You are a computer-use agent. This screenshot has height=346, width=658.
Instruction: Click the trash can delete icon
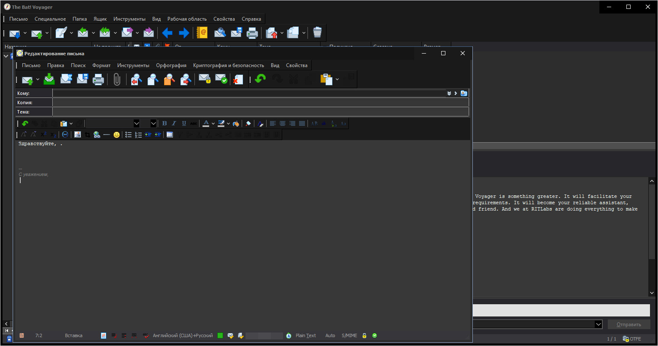click(317, 32)
